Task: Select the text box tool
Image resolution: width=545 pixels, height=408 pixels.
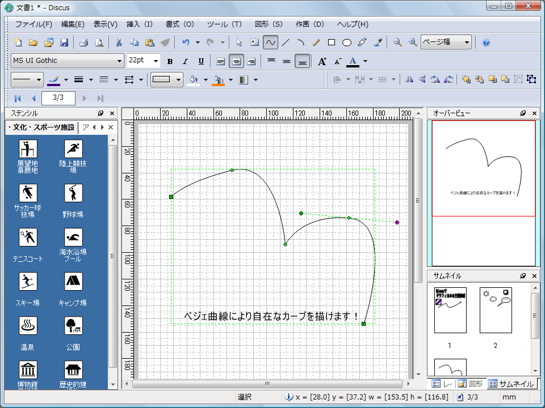Action: [x=254, y=42]
